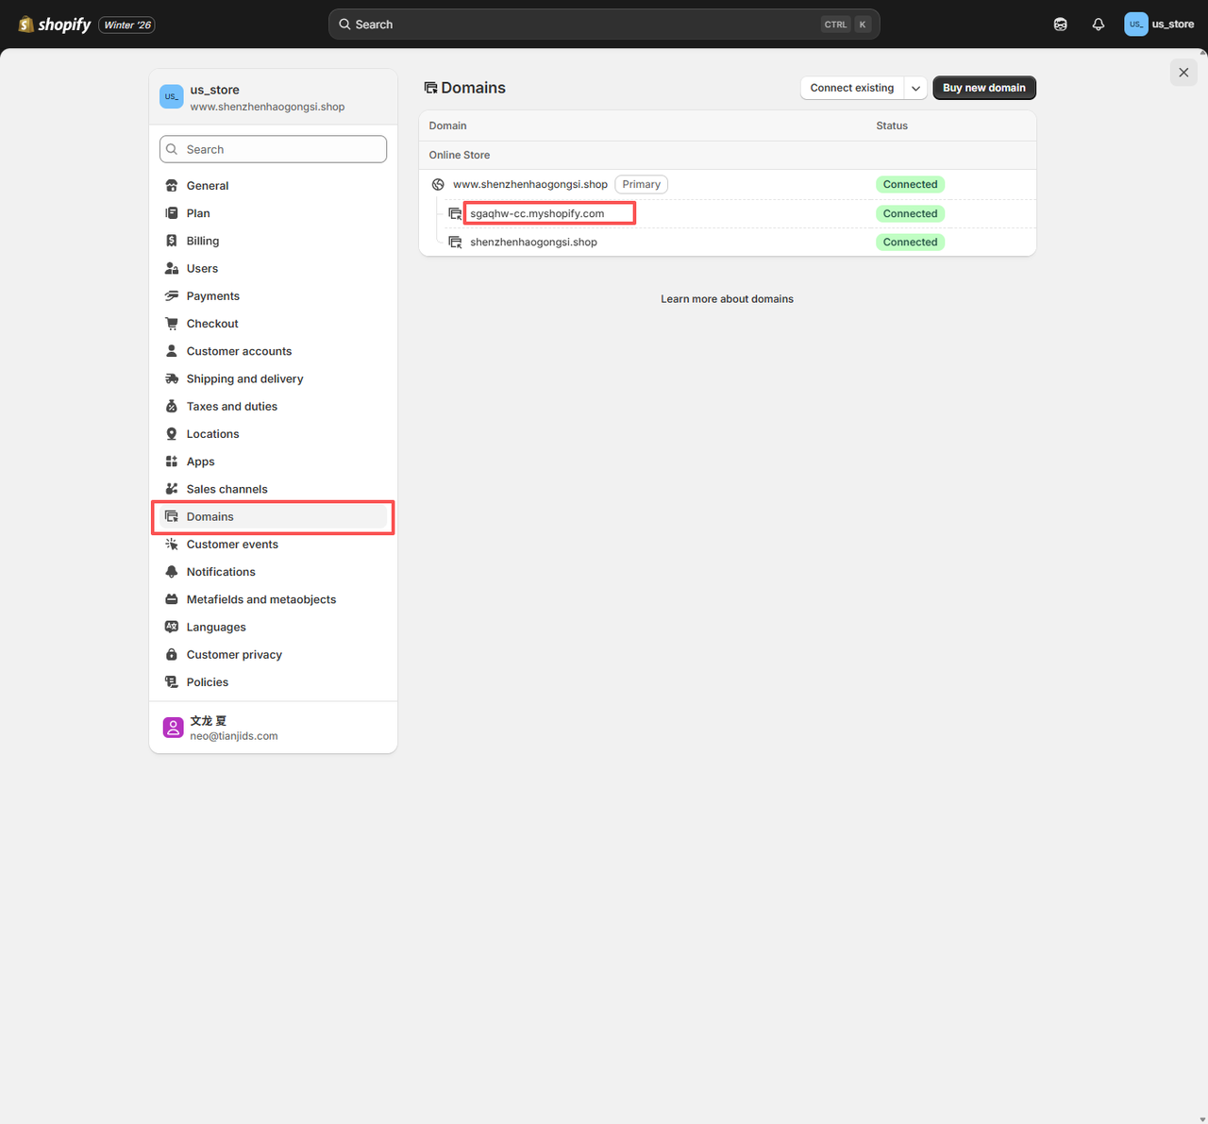Viewport: 1208px width, 1124px height.
Task: Click the Buy new domain button
Action: point(983,88)
